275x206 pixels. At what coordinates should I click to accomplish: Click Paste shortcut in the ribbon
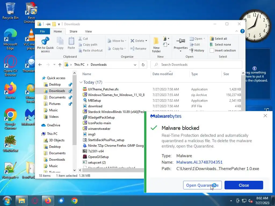click(91, 50)
